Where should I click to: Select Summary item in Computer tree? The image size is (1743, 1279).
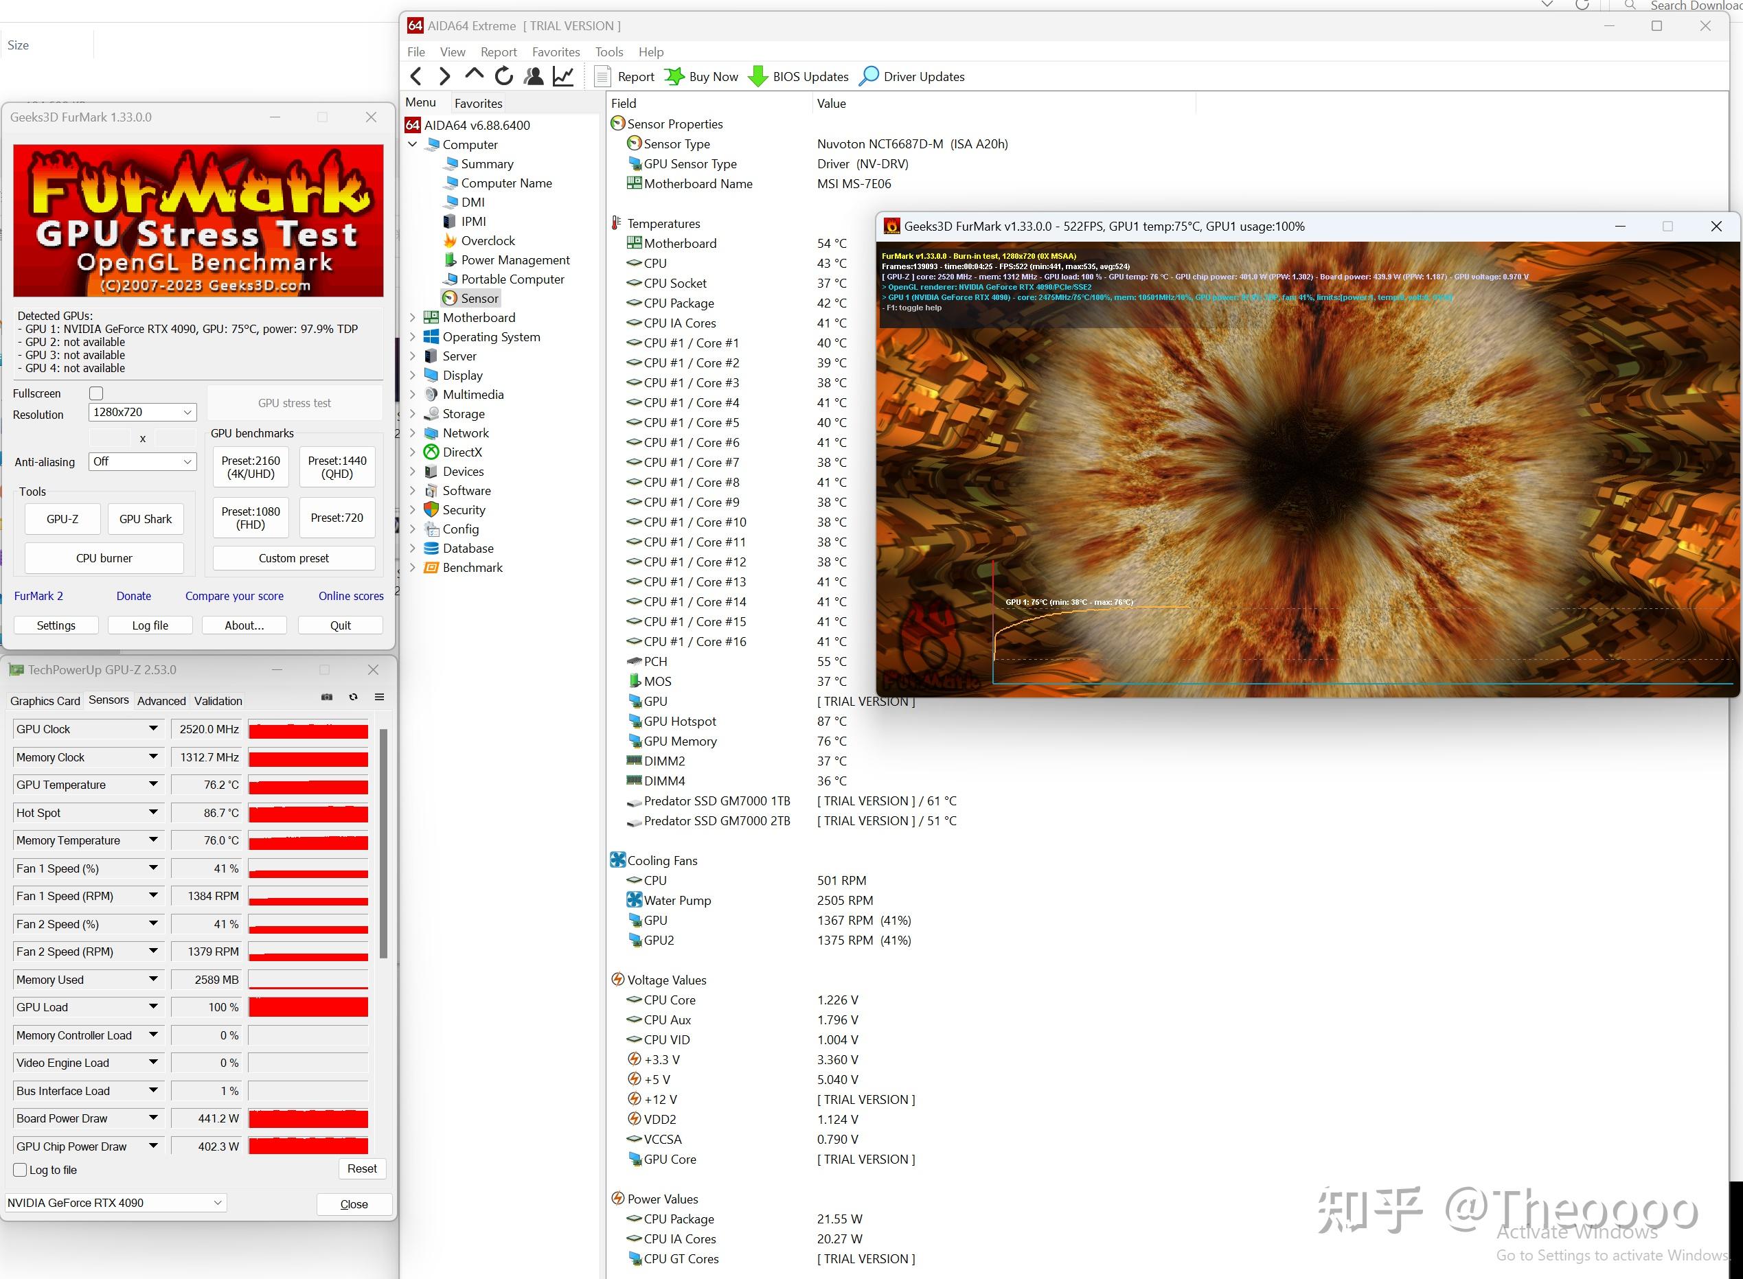tap(486, 164)
